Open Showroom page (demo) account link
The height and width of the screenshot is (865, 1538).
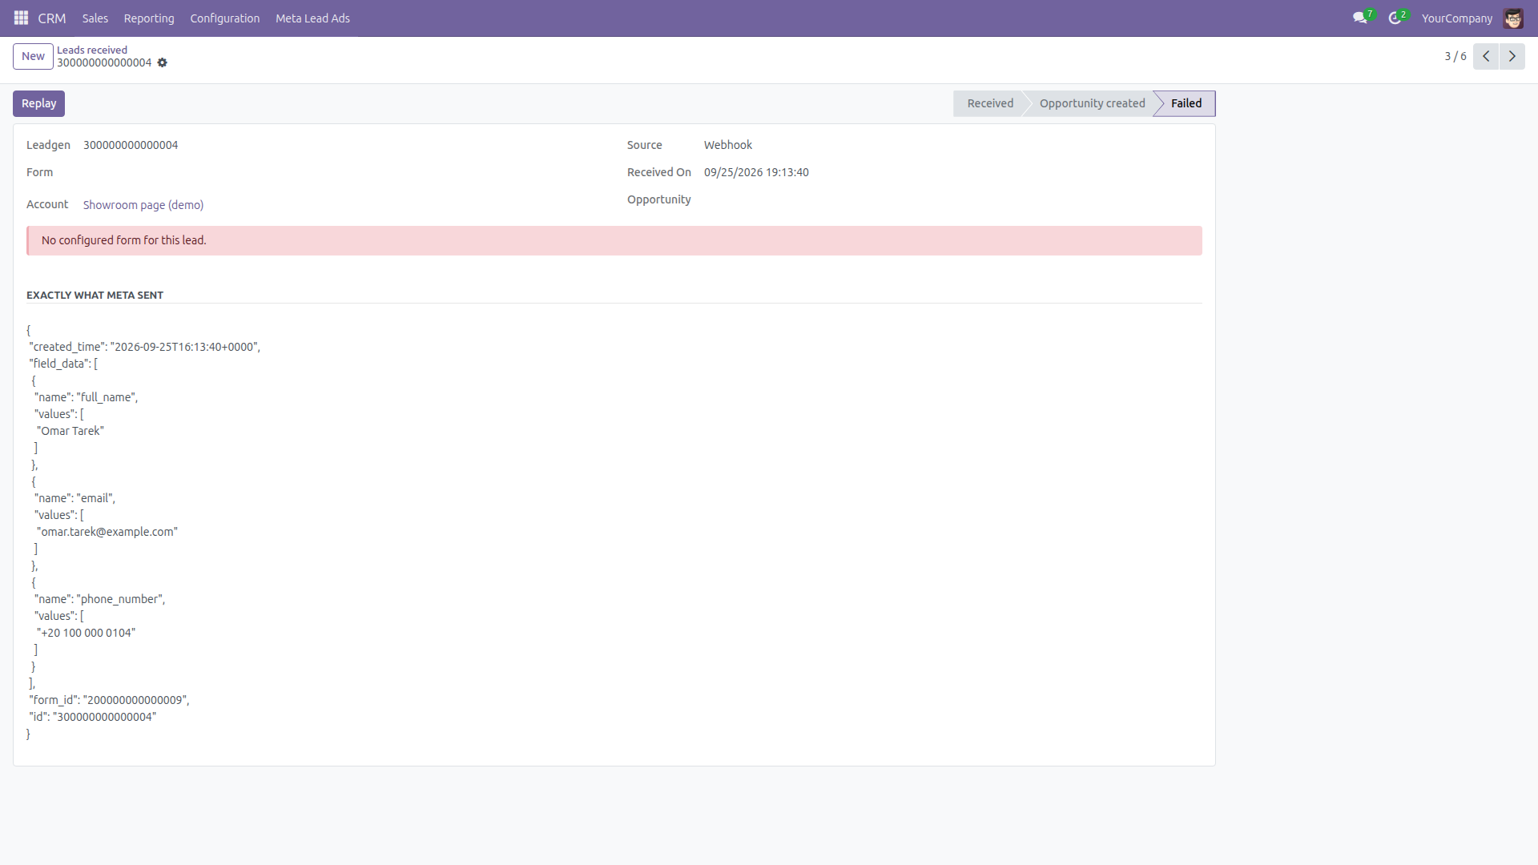pos(143,205)
